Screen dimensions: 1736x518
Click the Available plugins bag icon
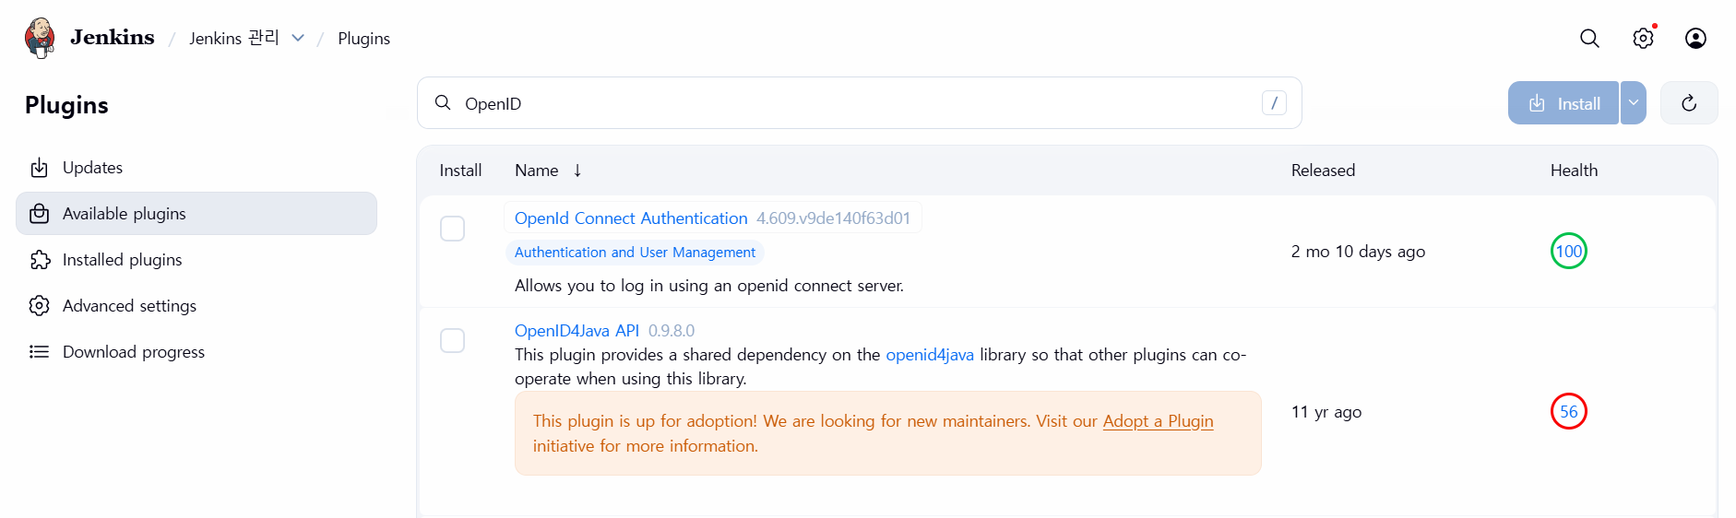[x=39, y=214]
